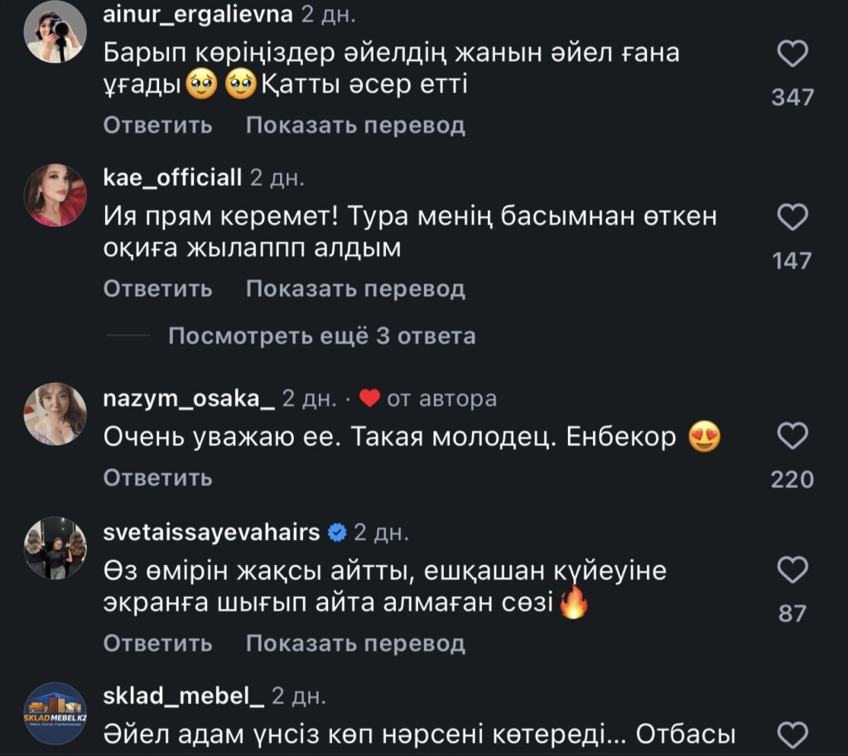Screen dimensions: 848x756
Task: Open kae_officiall's avatar
Action: (55, 195)
